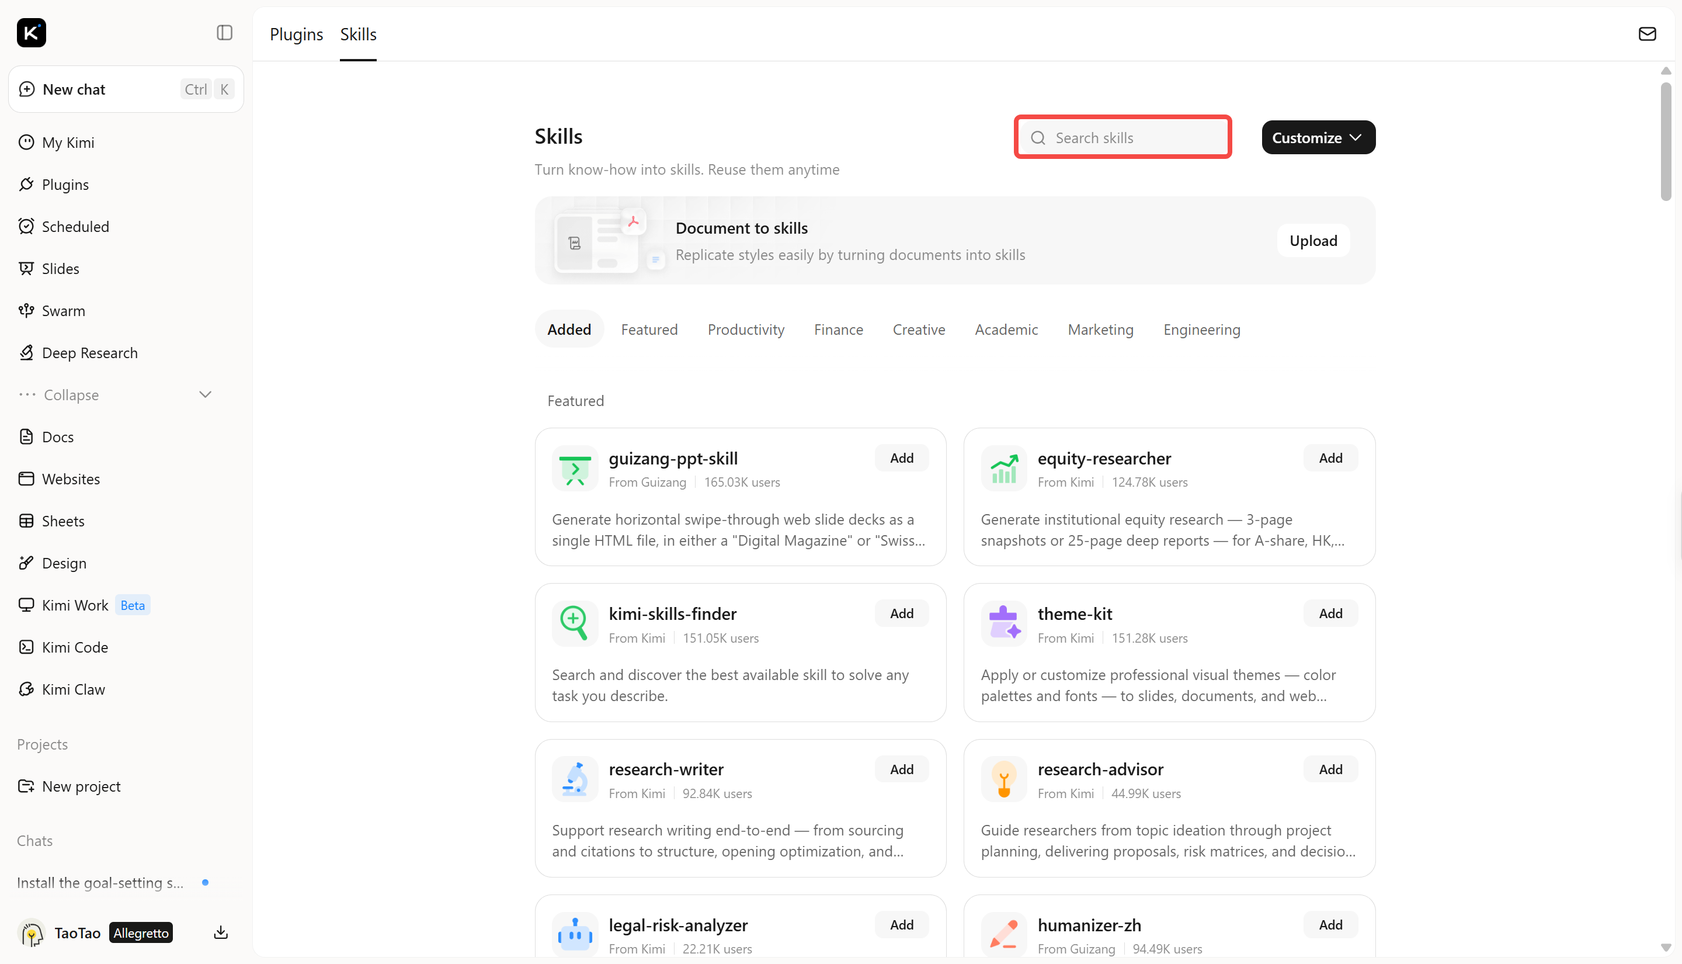This screenshot has width=1682, height=964.
Task: Click the Sheets grid icon
Action: point(26,521)
